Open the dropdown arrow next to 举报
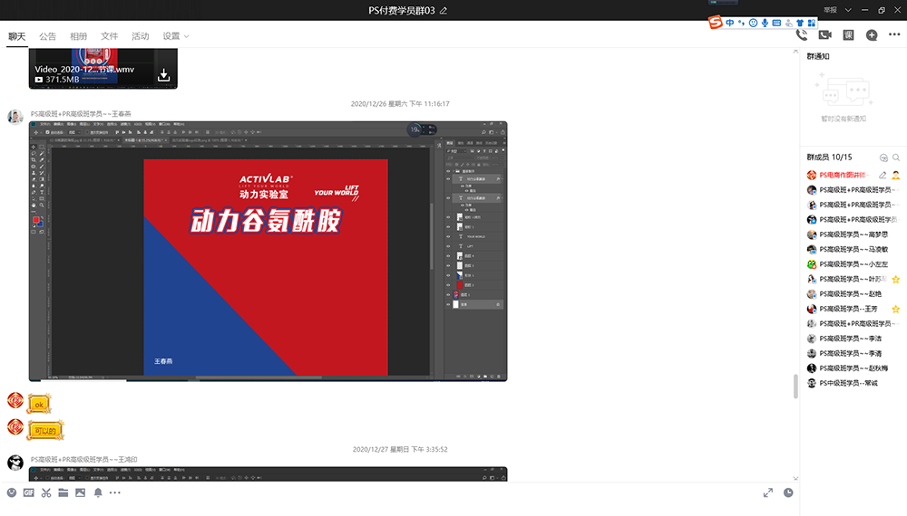The width and height of the screenshot is (907, 516). point(848,10)
